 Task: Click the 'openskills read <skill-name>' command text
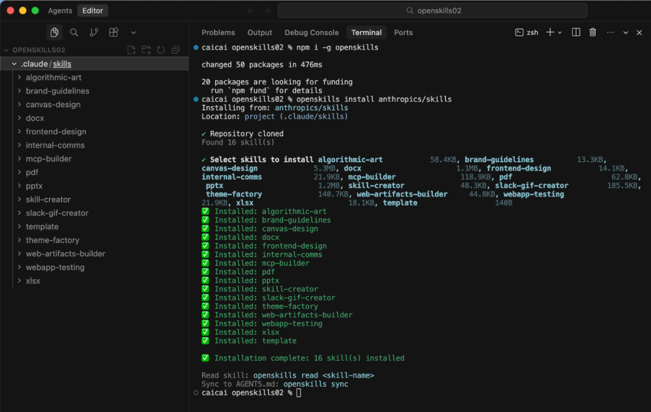[x=313, y=375]
